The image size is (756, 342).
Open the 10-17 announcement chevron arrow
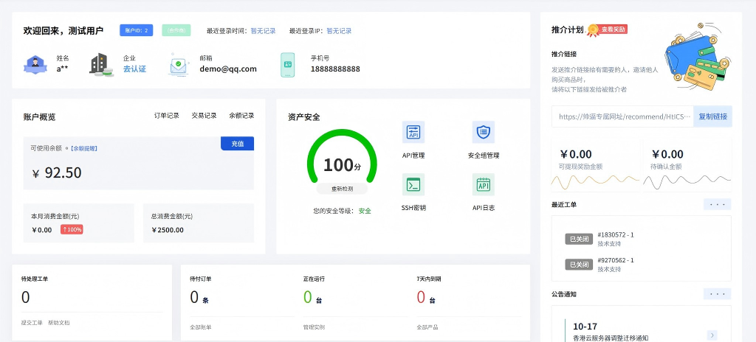[712, 335]
